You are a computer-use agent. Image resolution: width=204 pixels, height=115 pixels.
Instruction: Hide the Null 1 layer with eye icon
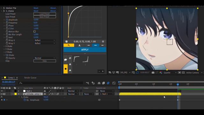click(2, 91)
